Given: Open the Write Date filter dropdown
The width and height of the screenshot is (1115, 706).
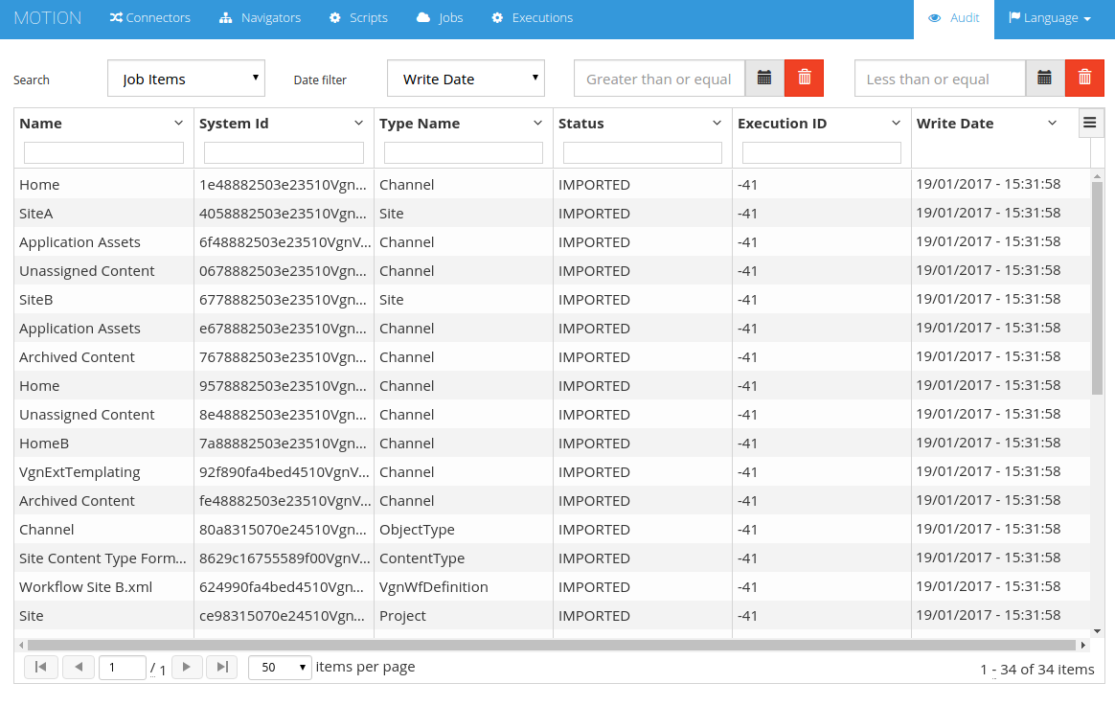Looking at the screenshot, I should (x=466, y=79).
